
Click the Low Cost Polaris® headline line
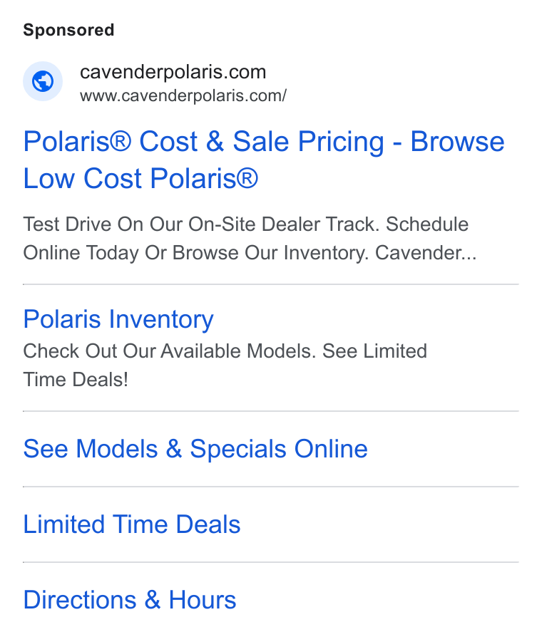click(x=140, y=178)
